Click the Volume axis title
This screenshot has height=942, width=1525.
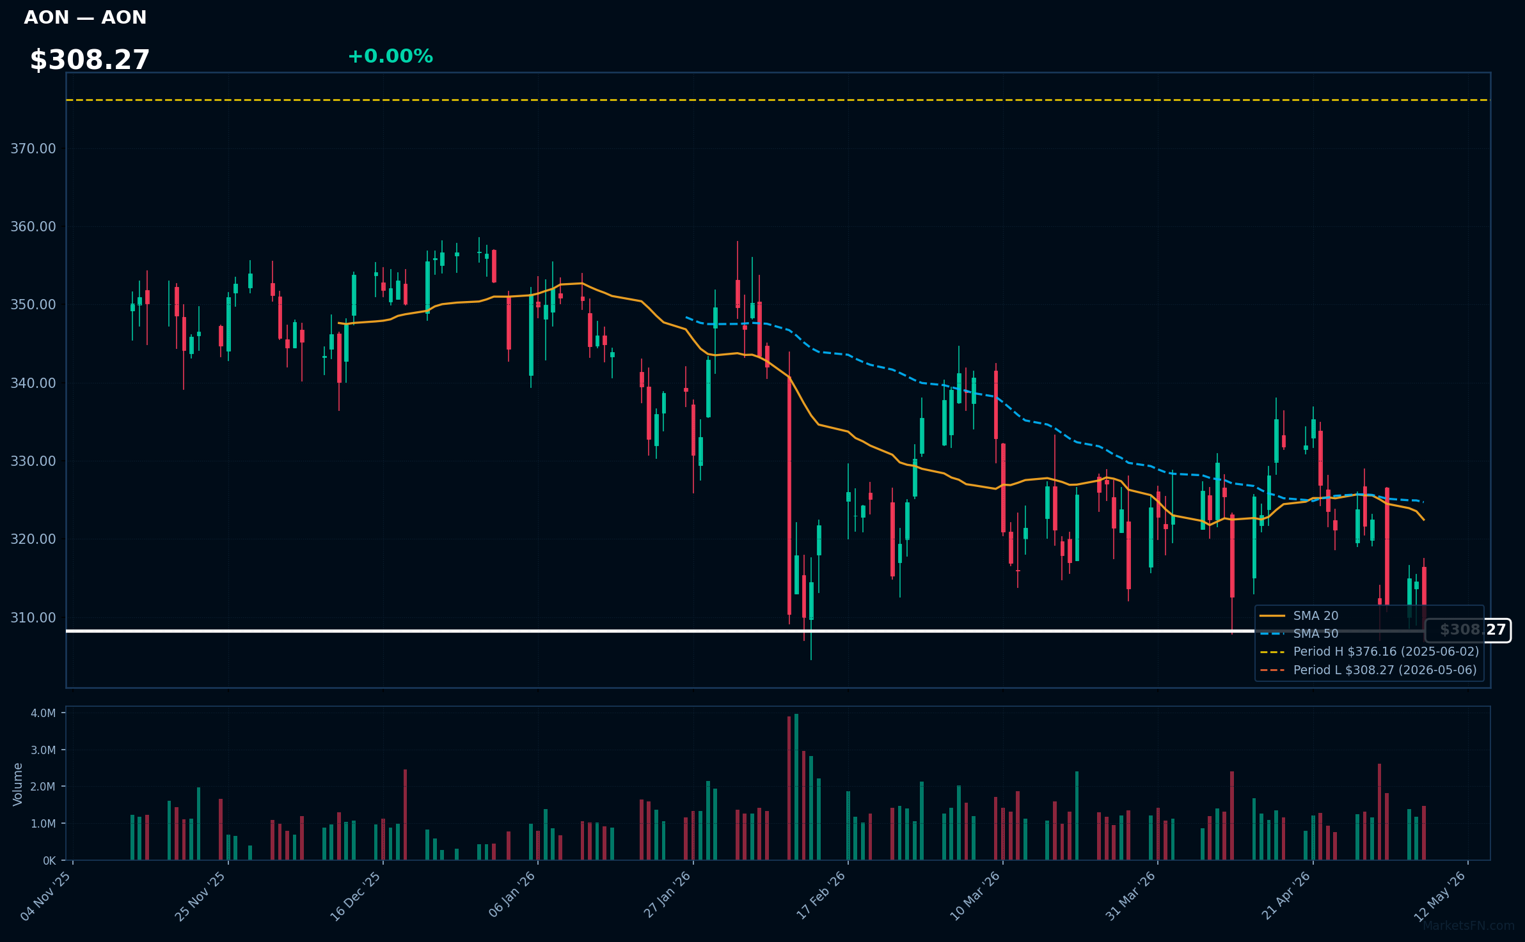pos(18,784)
